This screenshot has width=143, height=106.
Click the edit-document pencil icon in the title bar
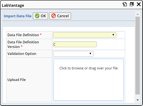[125, 4]
